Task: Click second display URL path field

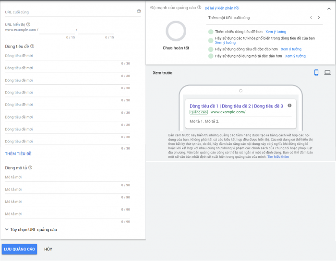Action: pyautogui.click(x=96, y=30)
